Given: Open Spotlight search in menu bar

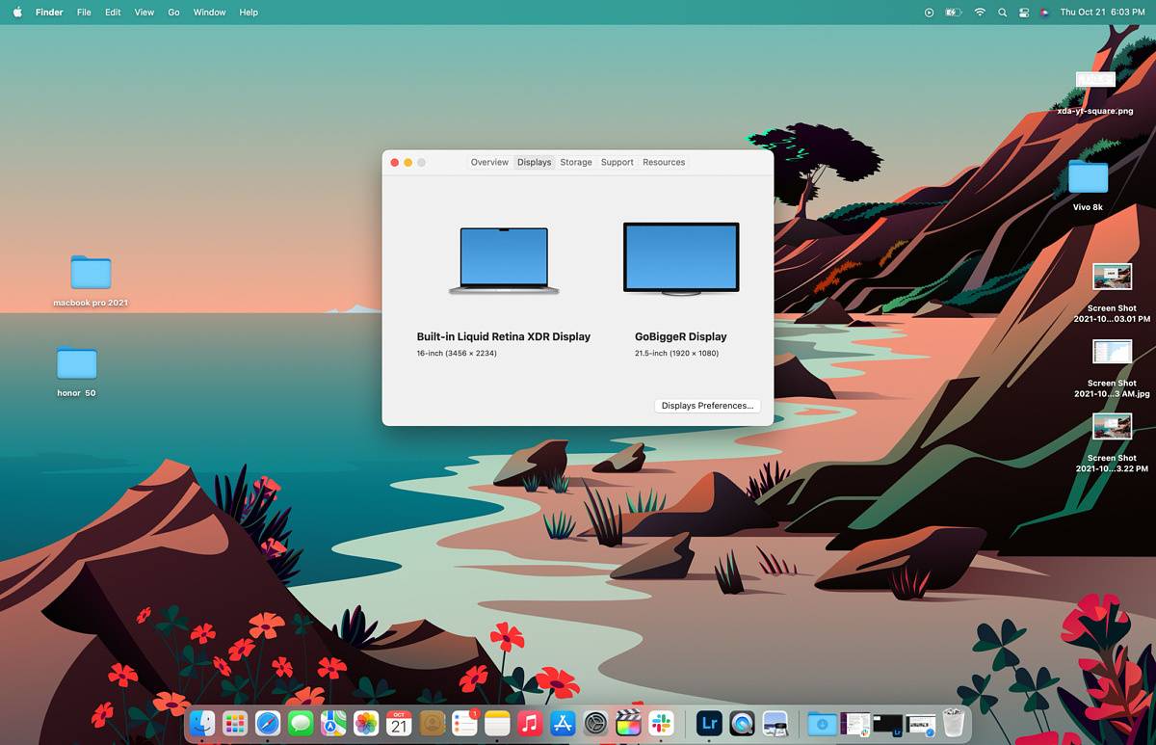Looking at the screenshot, I should (1002, 13).
